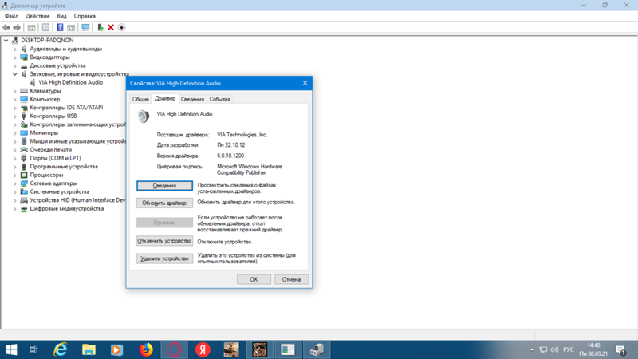Switch to the Общие tab
The width and height of the screenshot is (638, 359).
pyautogui.click(x=140, y=99)
